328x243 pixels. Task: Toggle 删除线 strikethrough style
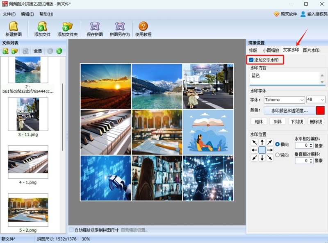click(x=316, y=121)
